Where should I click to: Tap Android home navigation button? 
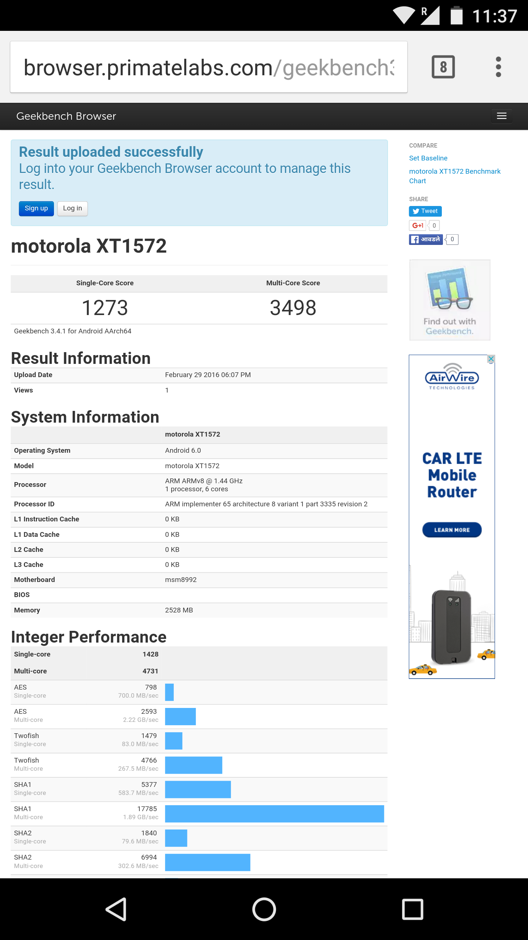264,909
